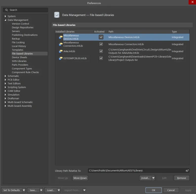
Task: Open the Templates page
Action: coord(17,50)
